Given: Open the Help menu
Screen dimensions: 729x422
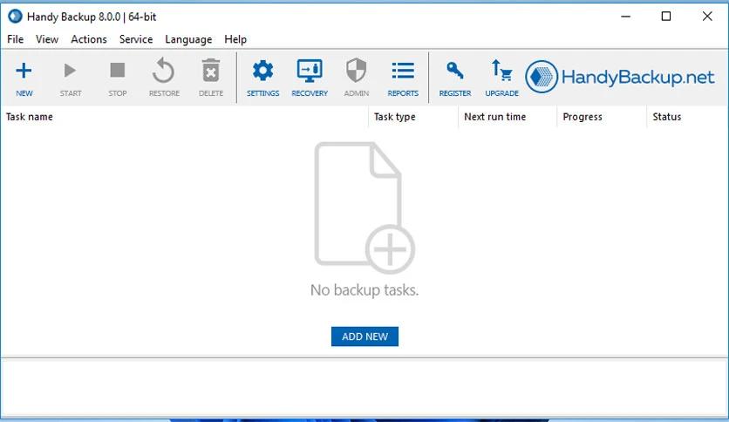Looking at the screenshot, I should [235, 39].
